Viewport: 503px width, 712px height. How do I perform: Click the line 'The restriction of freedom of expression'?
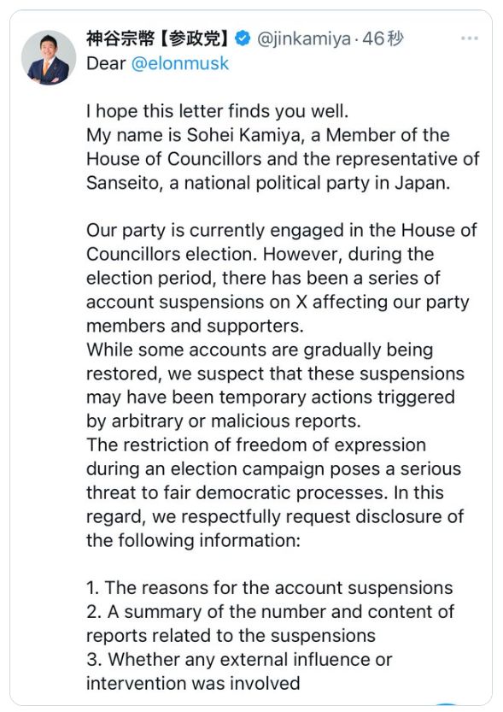[x=256, y=445]
